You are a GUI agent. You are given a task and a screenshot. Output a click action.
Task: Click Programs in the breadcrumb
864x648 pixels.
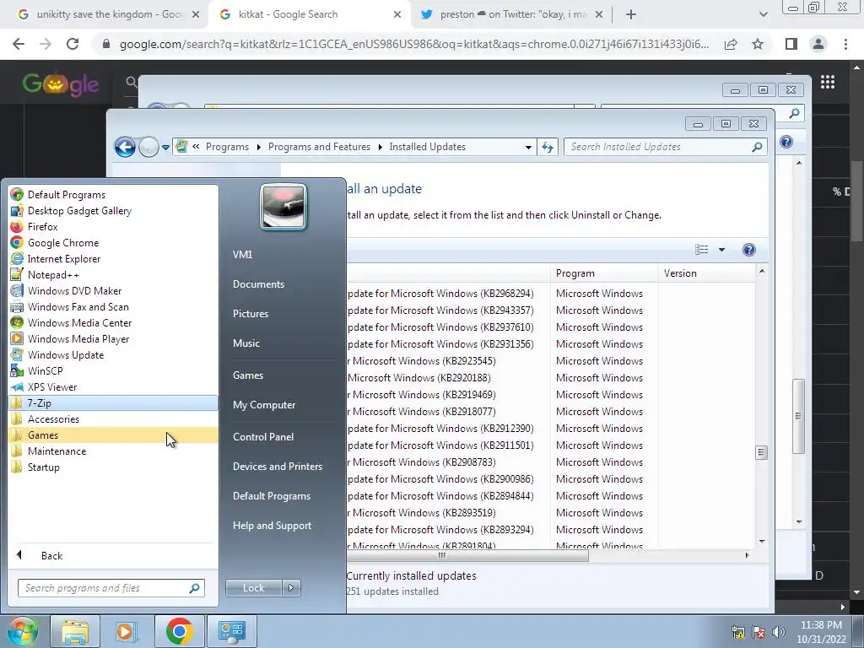(x=227, y=147)
